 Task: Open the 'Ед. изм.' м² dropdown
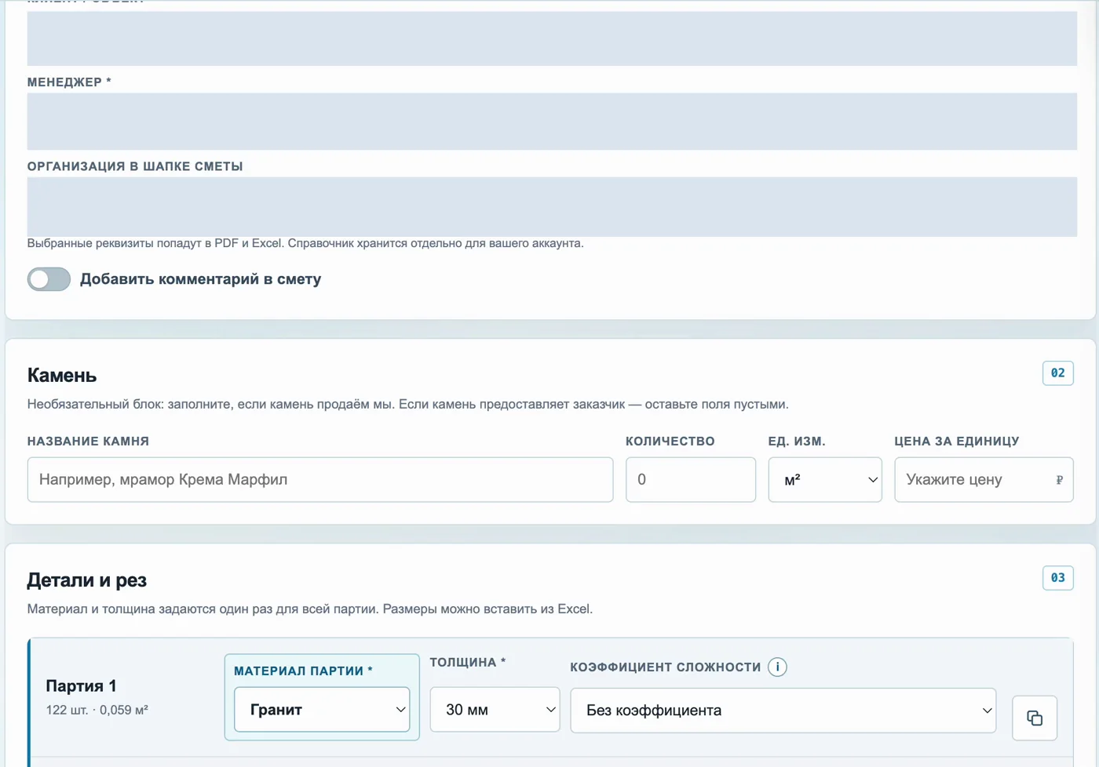pyautogui.click(x=825, y=480)
